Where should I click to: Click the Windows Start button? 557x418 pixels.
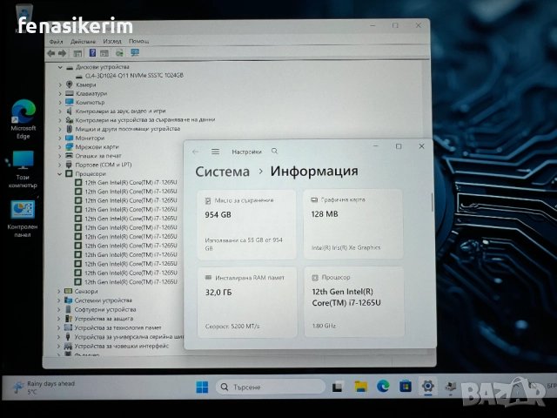pos(202,387)
